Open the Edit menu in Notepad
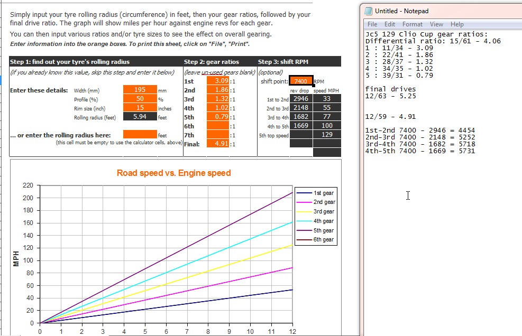Image resolution: width=522 pixels, height=336 pixels. [x=390, y=24]
